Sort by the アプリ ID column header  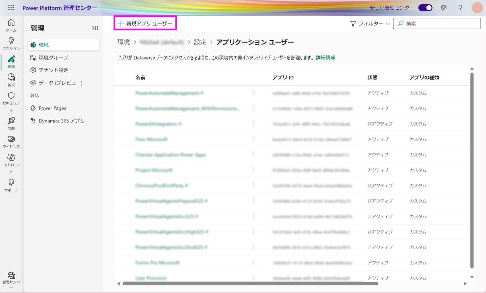(283, 78)
